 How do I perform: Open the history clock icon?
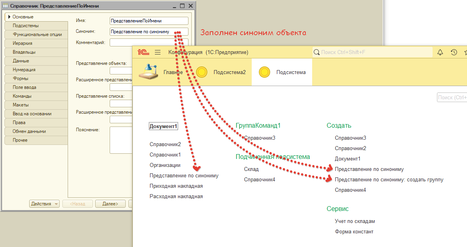[454, 52]
